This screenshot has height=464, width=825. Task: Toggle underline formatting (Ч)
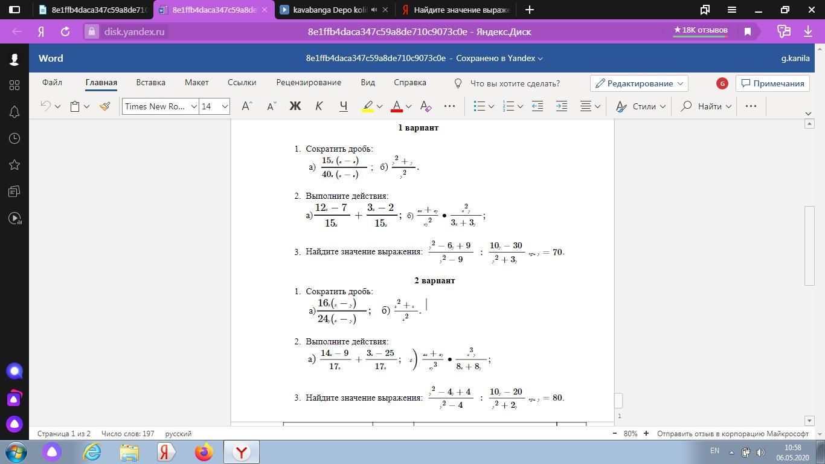[x=343, y=106]
